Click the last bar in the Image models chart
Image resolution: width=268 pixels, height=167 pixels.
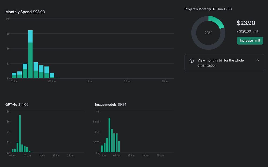[119, 147]
